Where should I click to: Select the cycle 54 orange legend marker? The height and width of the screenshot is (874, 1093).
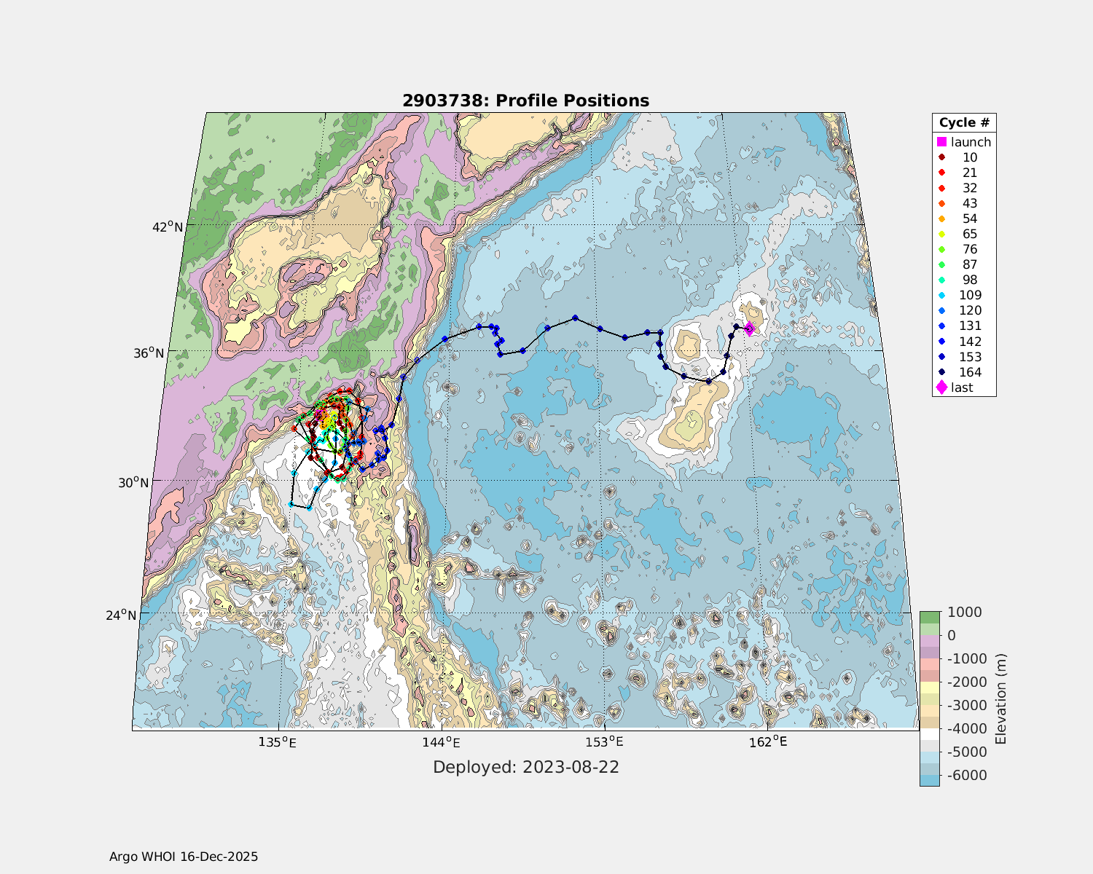(941, 219)
